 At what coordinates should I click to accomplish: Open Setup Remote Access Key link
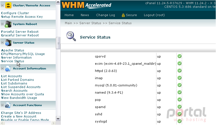(22, 17)
